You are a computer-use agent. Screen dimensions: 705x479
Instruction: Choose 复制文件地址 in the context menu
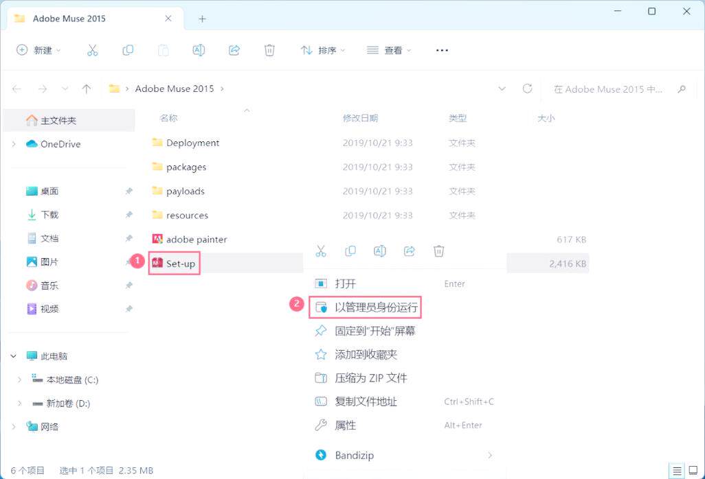pyautogui.click(x=404, y=401)
